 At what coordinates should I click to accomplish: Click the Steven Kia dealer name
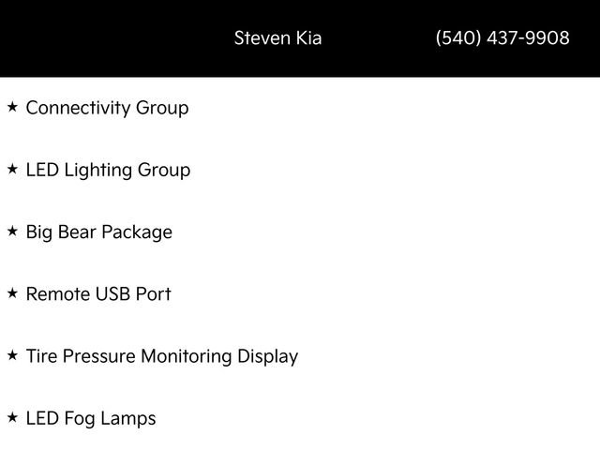[x=277, y=38]
